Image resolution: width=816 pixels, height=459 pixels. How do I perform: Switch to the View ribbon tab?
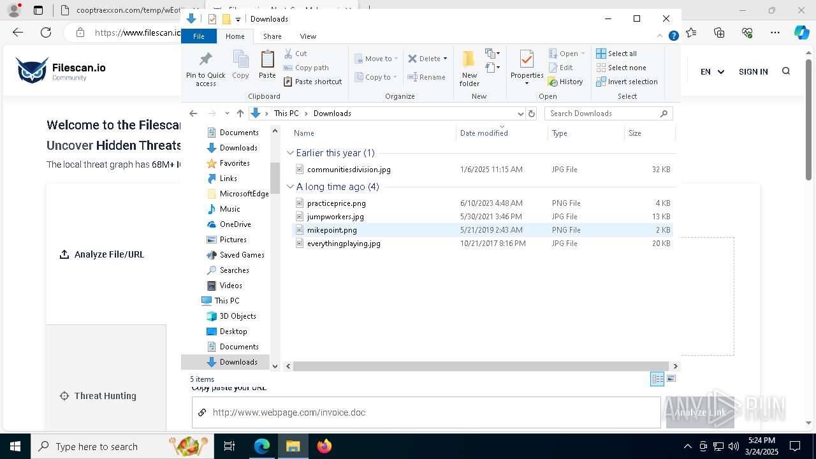click(308, 36)
